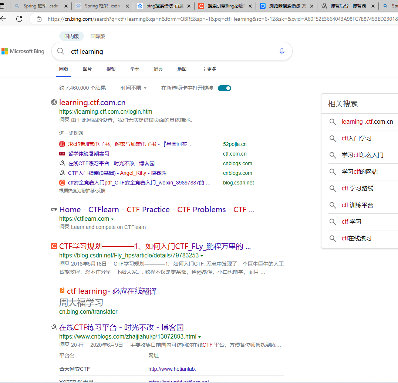Click search icon beside ctf在线练习
This screenshot has height=383, width=398.
point(333,239)
